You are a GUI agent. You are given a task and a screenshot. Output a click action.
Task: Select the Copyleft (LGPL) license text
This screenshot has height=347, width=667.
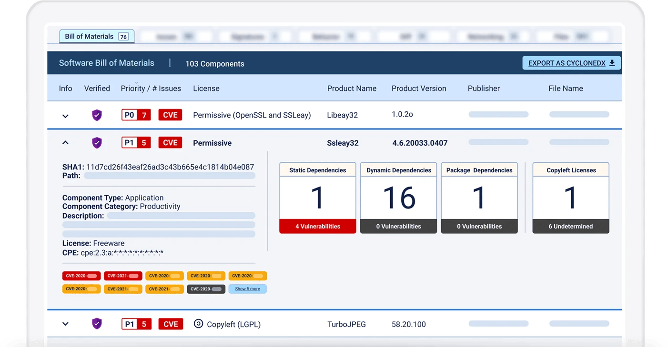pyautogui.click(x=233, y=325)
